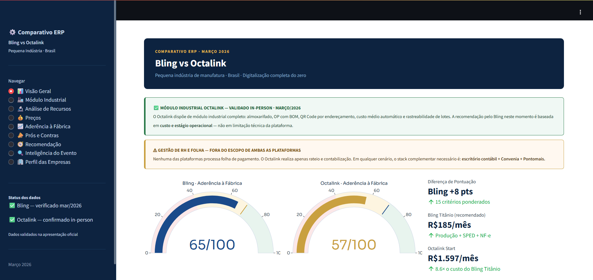Click the bar chart icon for Visão Geral
593x280 pixels.
20,91
